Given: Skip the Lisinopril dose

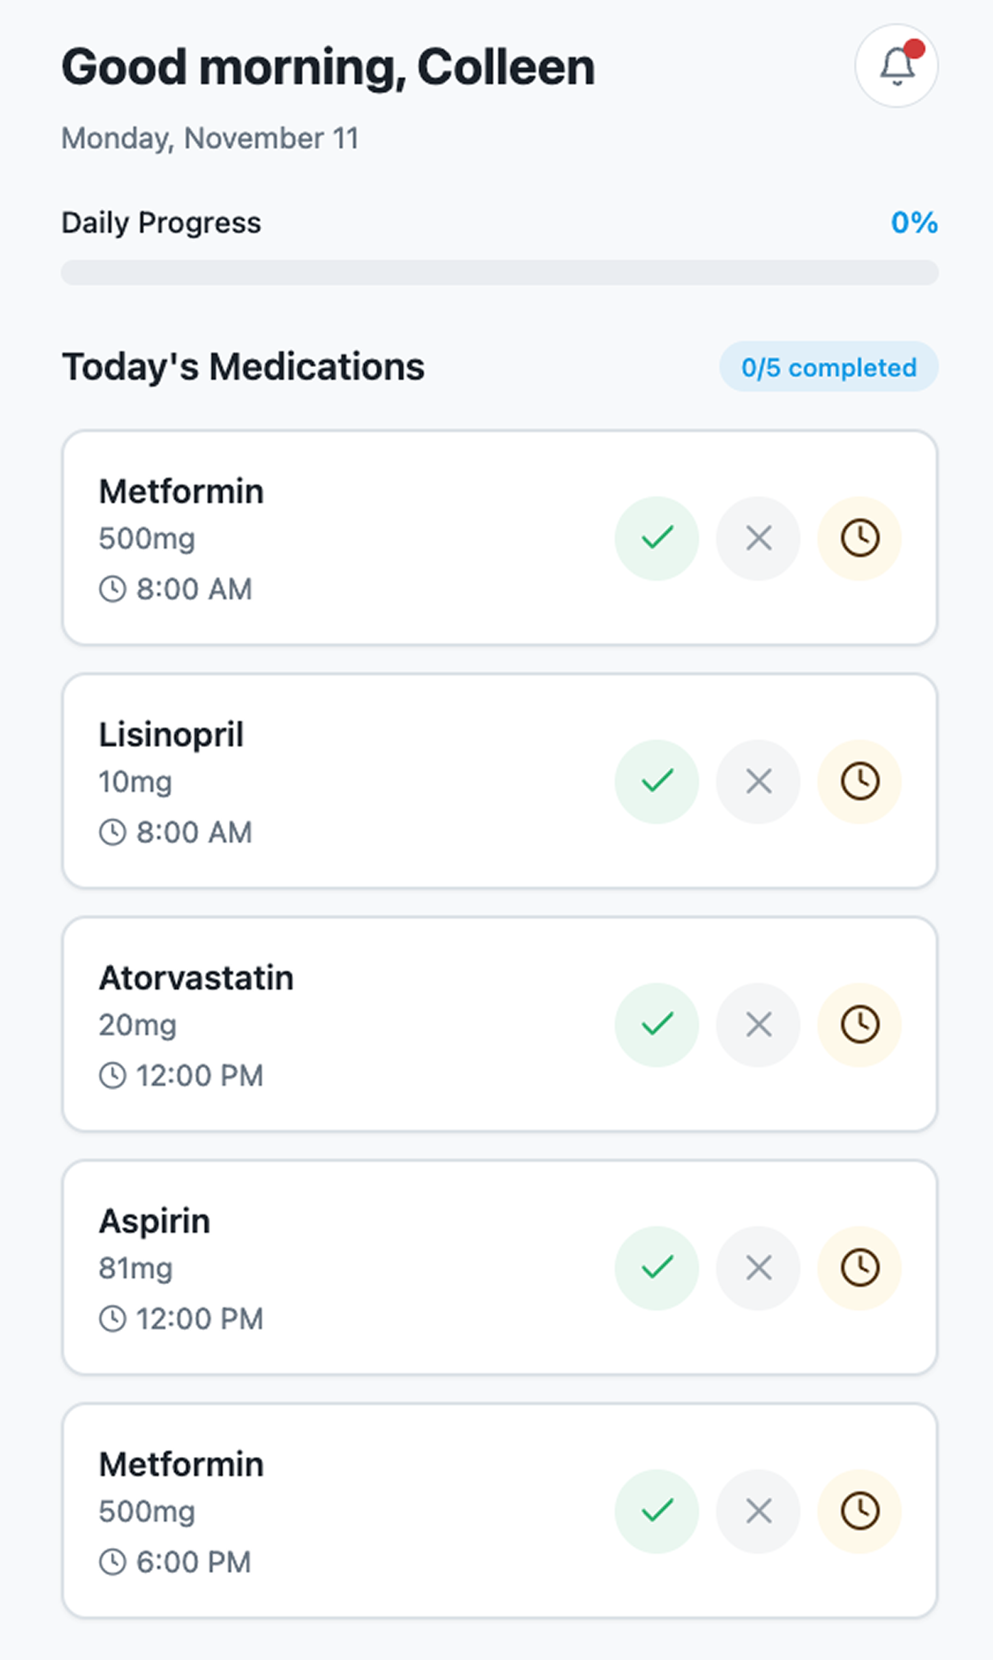Looking at the screenshot, I should 758,781.
